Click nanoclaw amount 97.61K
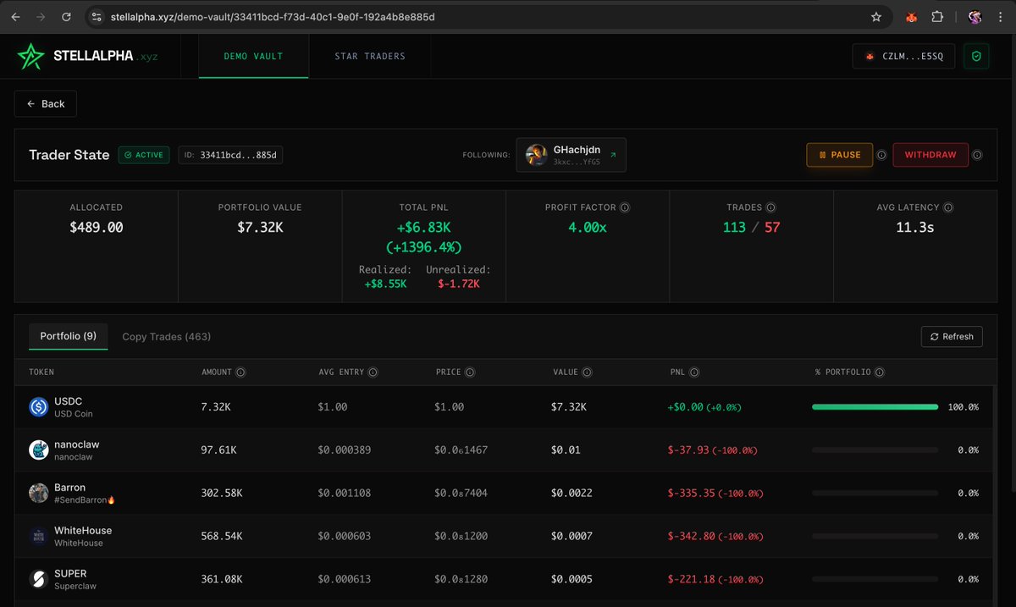 point(219,450)
